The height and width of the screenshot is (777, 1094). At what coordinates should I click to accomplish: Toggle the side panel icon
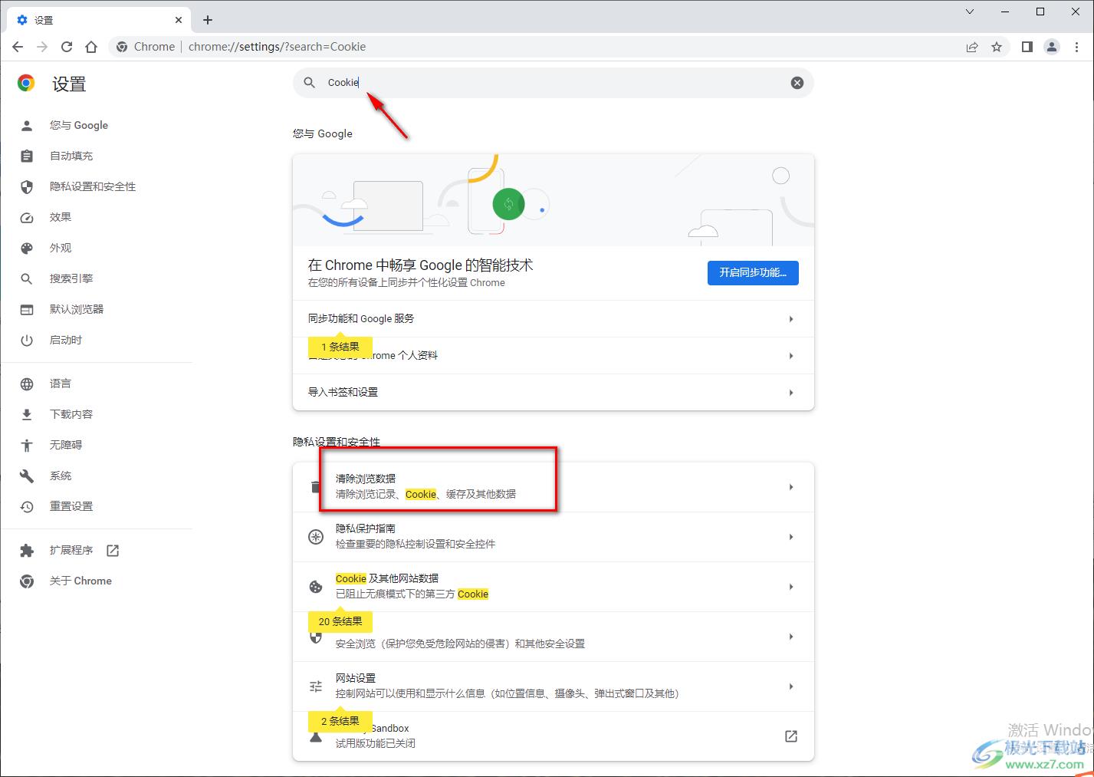pos(1027,47)
